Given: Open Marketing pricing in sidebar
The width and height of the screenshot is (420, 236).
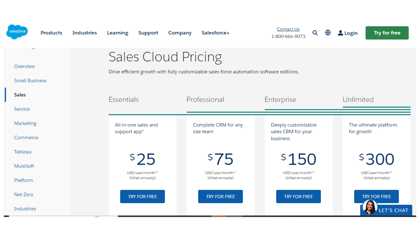Looking at the screenshot, I should click(25, 123).
